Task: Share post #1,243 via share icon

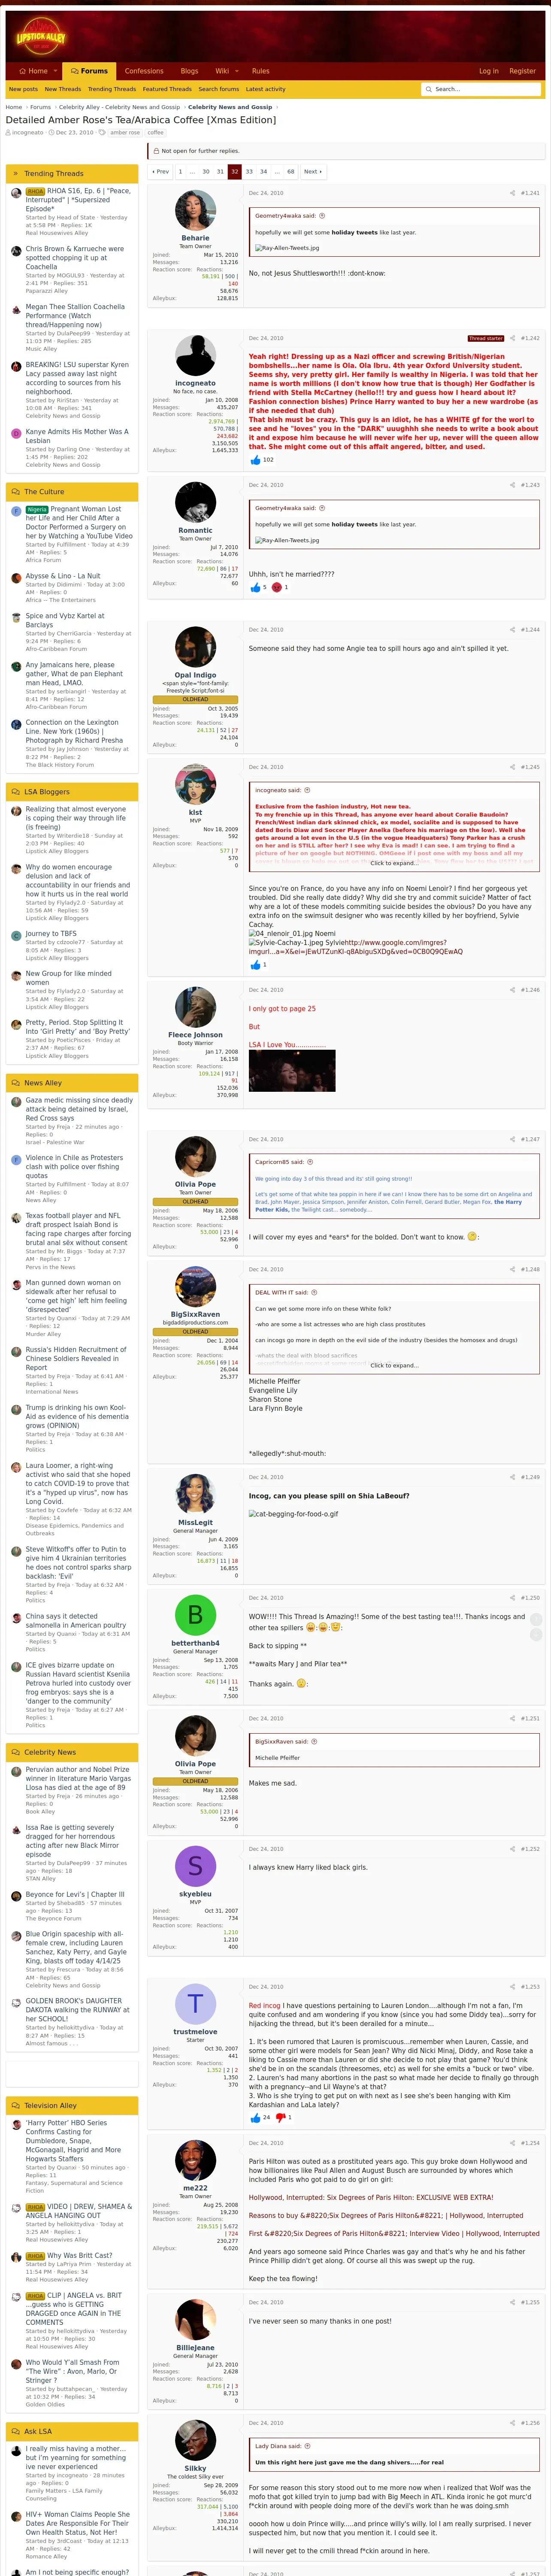Action: click(513, 485)
